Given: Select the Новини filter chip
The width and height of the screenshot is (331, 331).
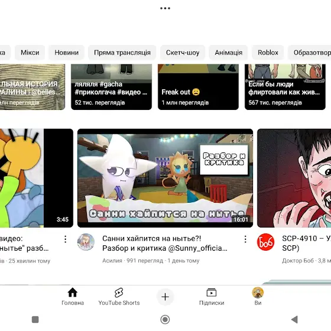Looking at the screenshot, I should pos(66,53).
